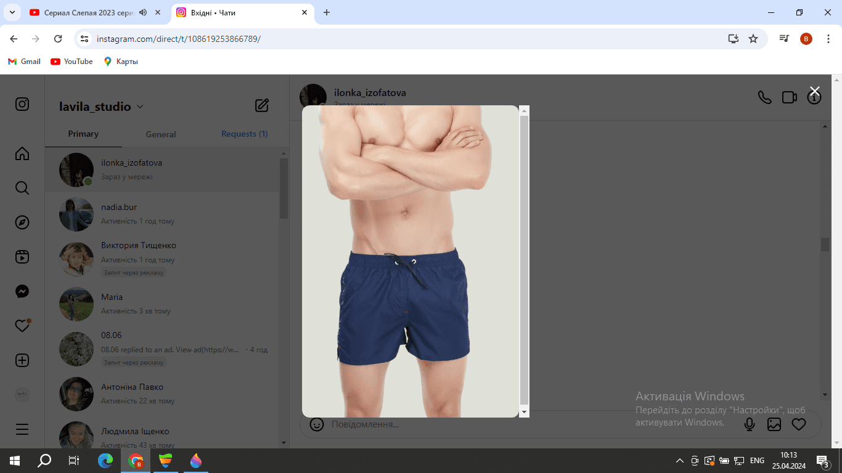The height and width of the screenshot is (473, 842).
Task: Compose a new message pencil icon
Action: click(262, 105)
